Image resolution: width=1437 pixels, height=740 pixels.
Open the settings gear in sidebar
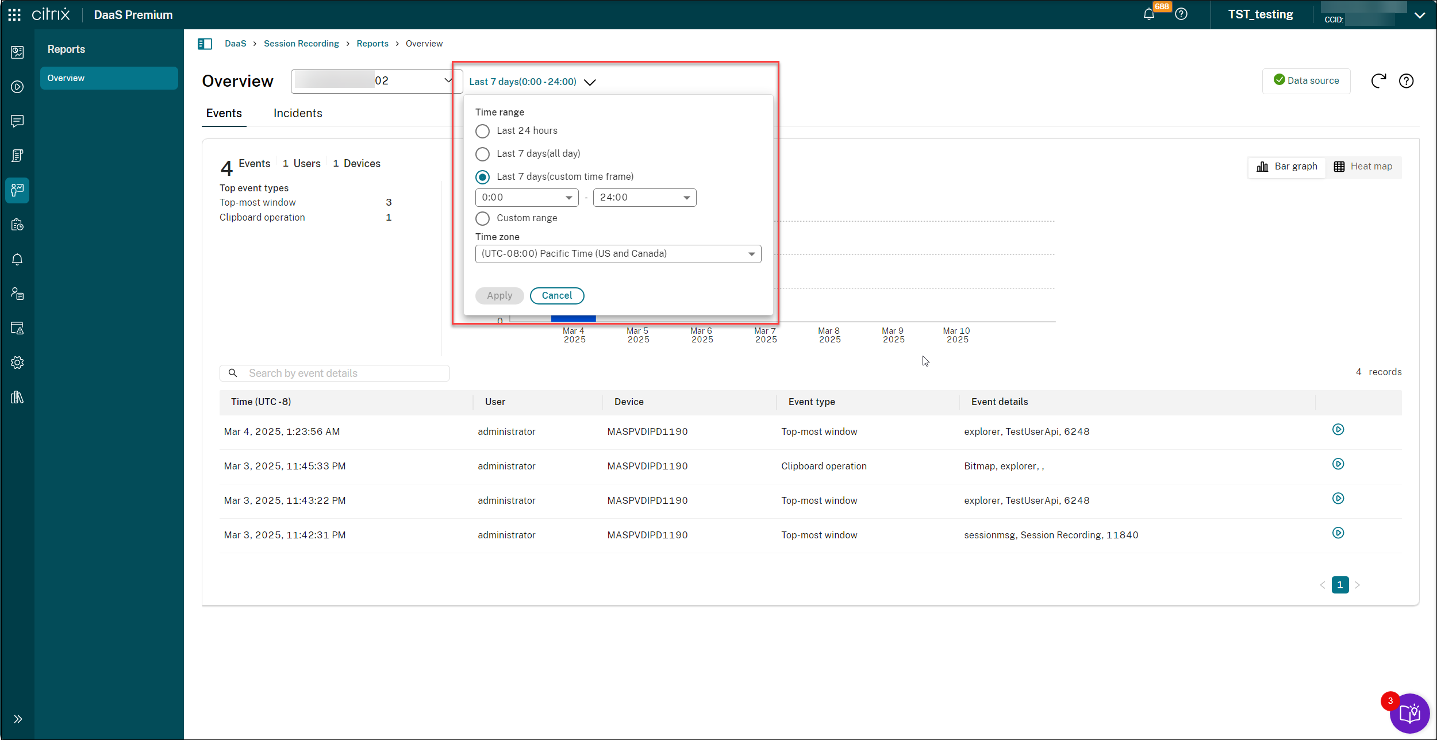[17, 363]
